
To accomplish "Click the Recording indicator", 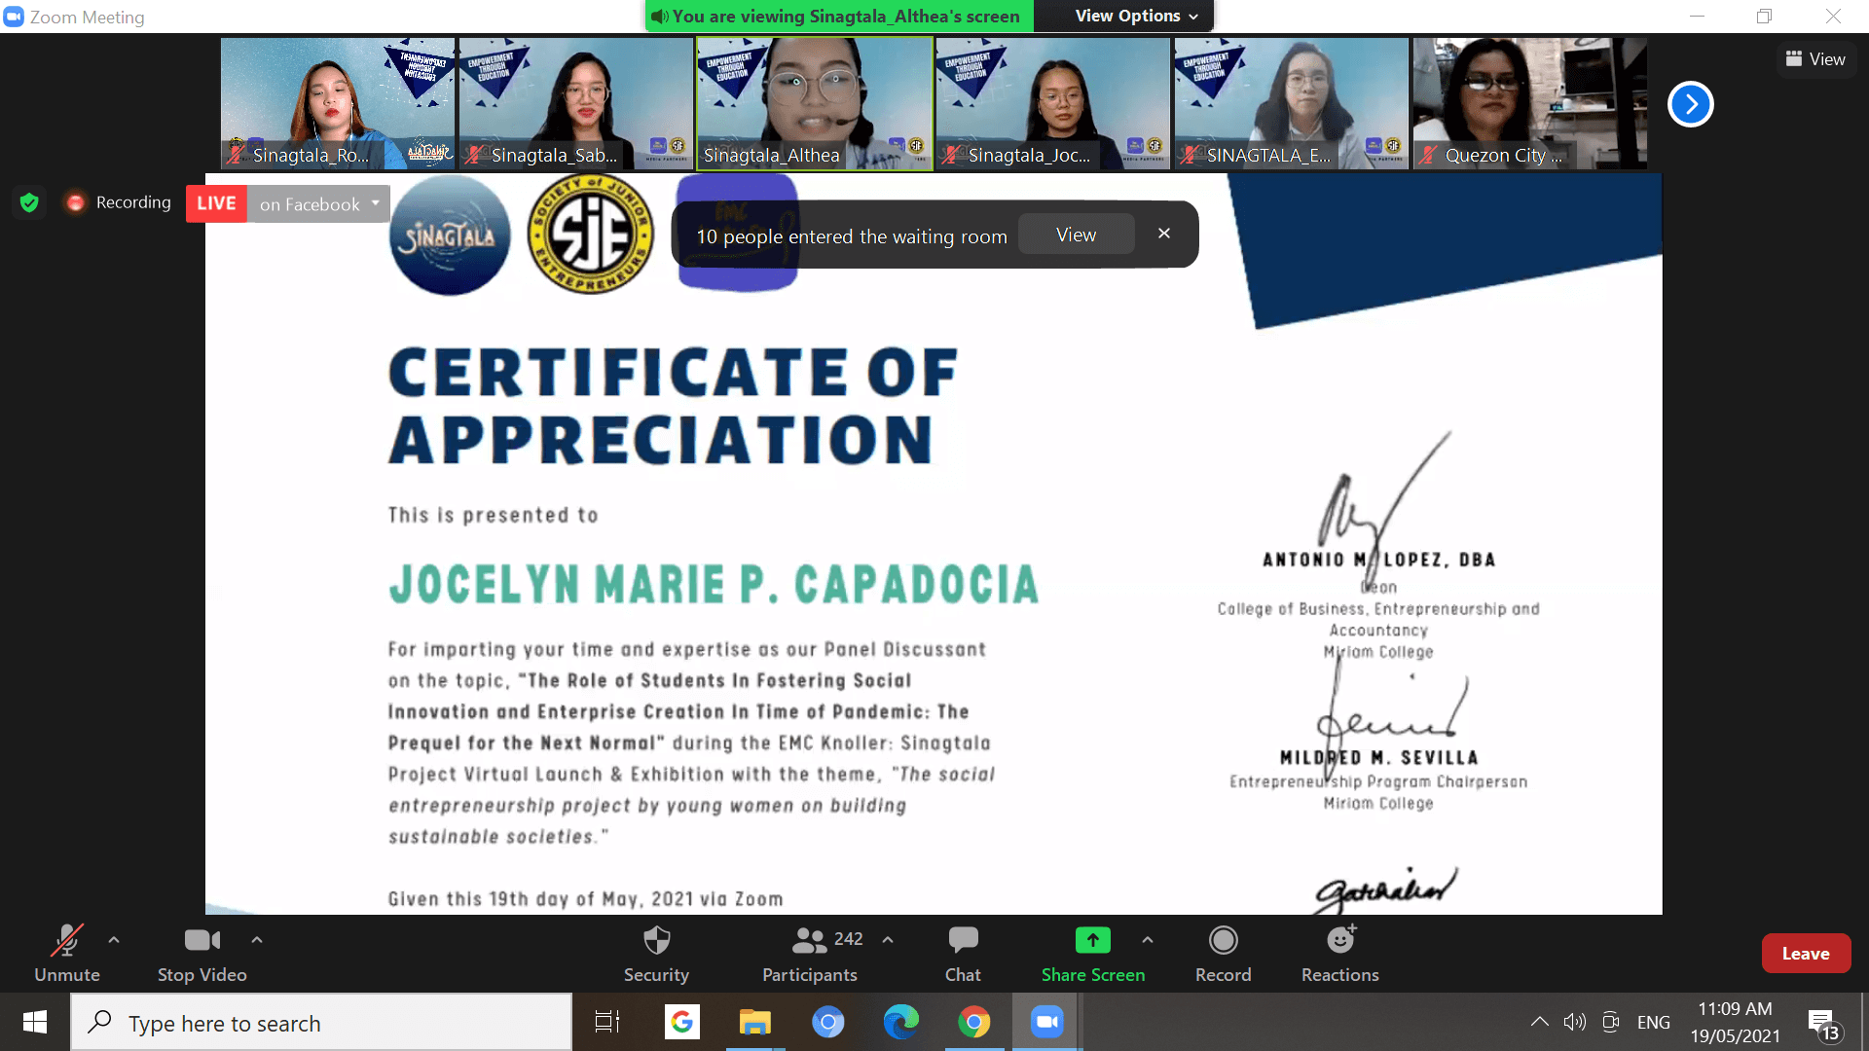I will (x=118, y=202).
